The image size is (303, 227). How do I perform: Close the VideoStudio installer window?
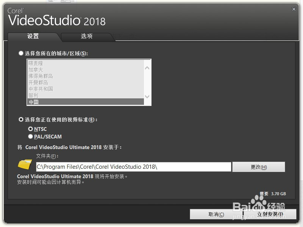pos(294,9)
